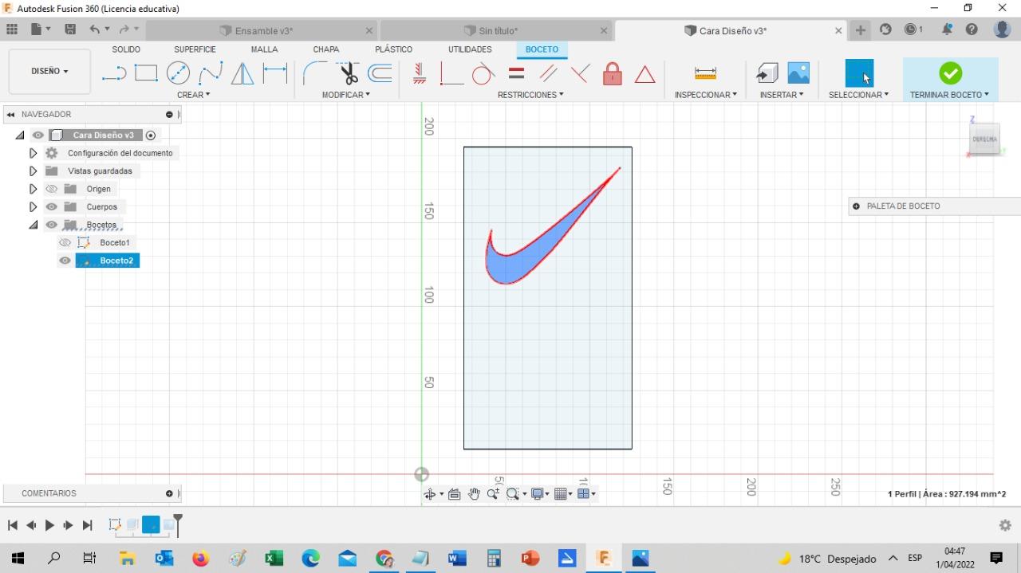Open the DISEÑO workspace dropdown
This screenshot has height=573, width=1021.
[x=49, y=71]
